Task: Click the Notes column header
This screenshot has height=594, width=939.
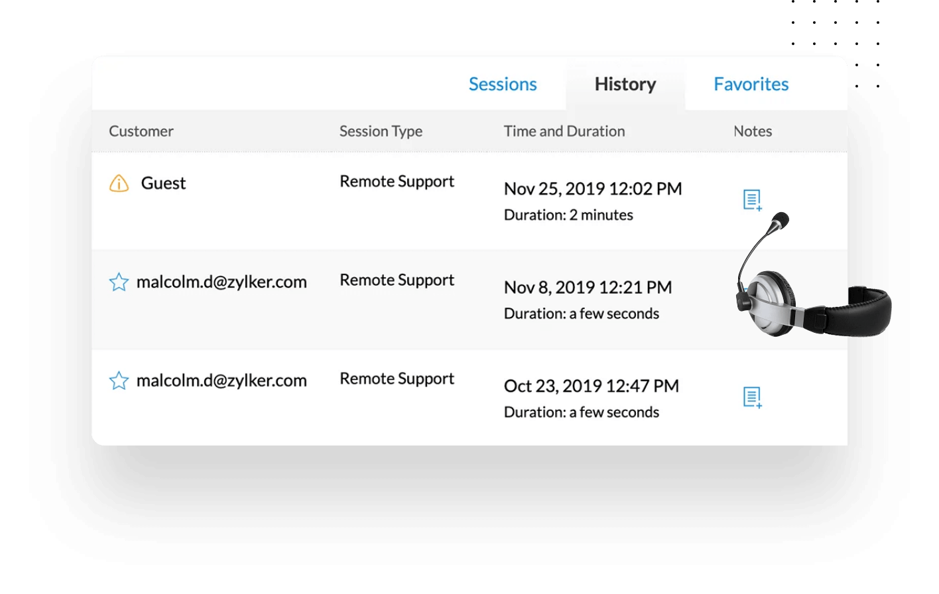Action: pyautogui.click(x=753, y=131)
